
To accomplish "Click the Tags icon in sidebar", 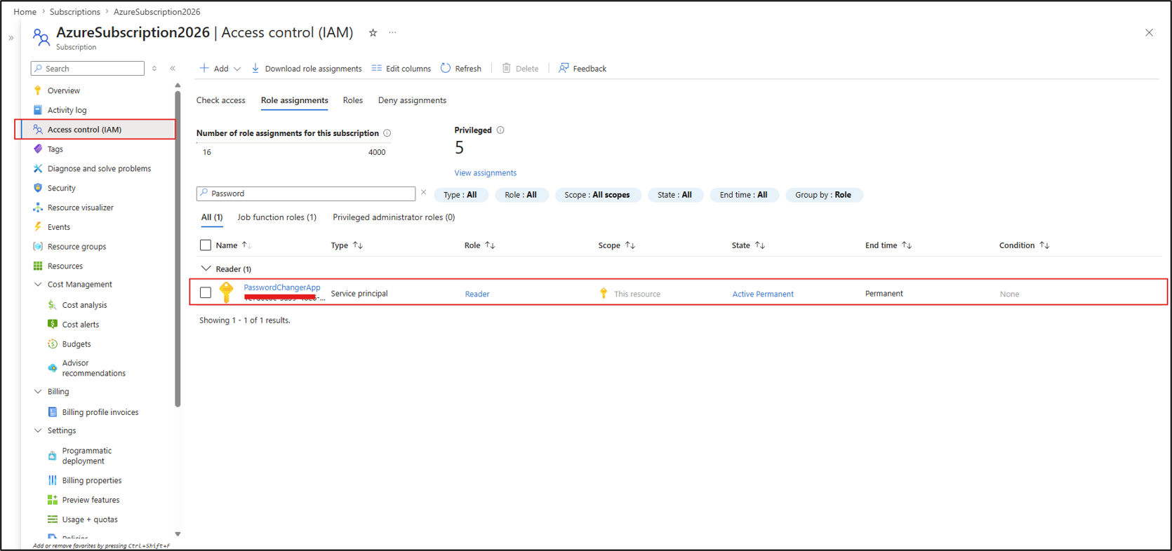I will pos(38,149).
